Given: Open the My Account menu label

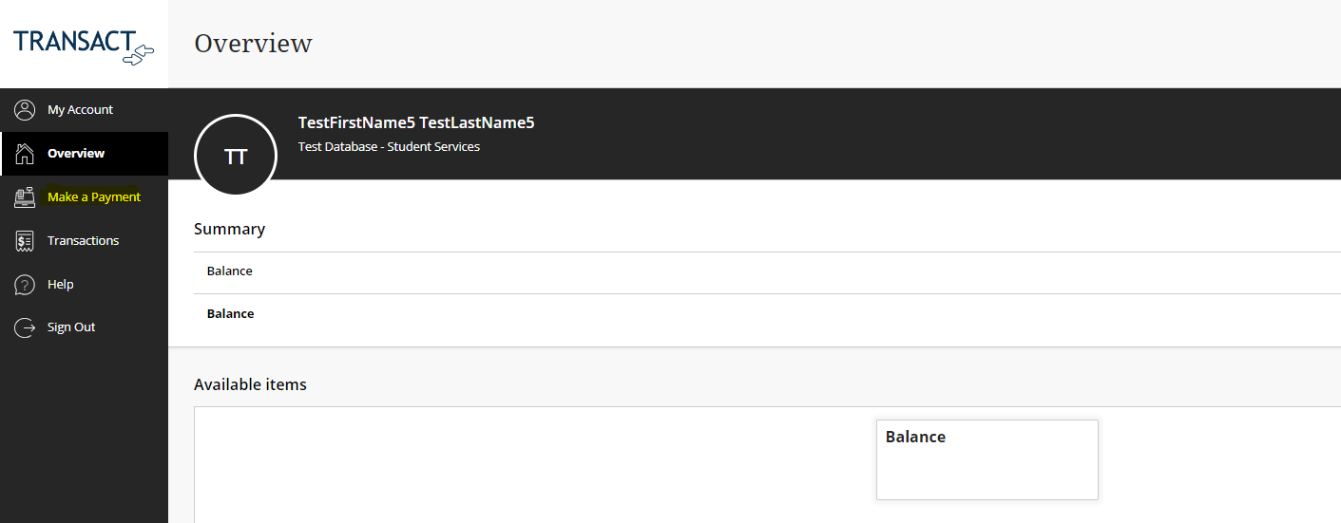Looking at the screenshot, I should [x=80, y=110].
